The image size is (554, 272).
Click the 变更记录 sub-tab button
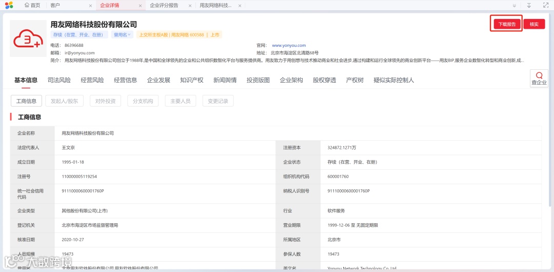pyautogui.click(x=218, y=101)
